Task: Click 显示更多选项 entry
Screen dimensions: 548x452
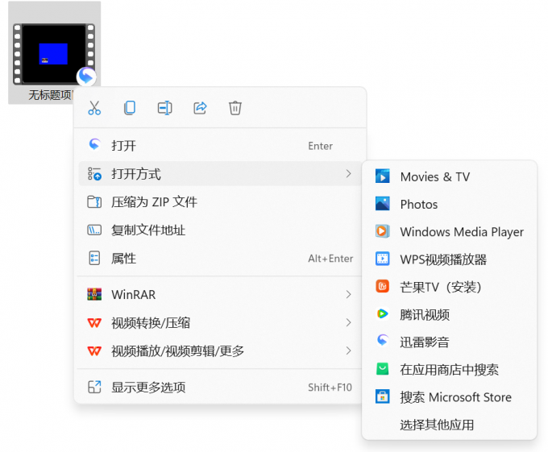Action: pyautogui.click(x=148, y=388)
